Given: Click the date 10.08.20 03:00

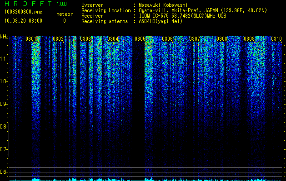Looking at the screenshot, I should pyautogui.click(x=23, y=21).
